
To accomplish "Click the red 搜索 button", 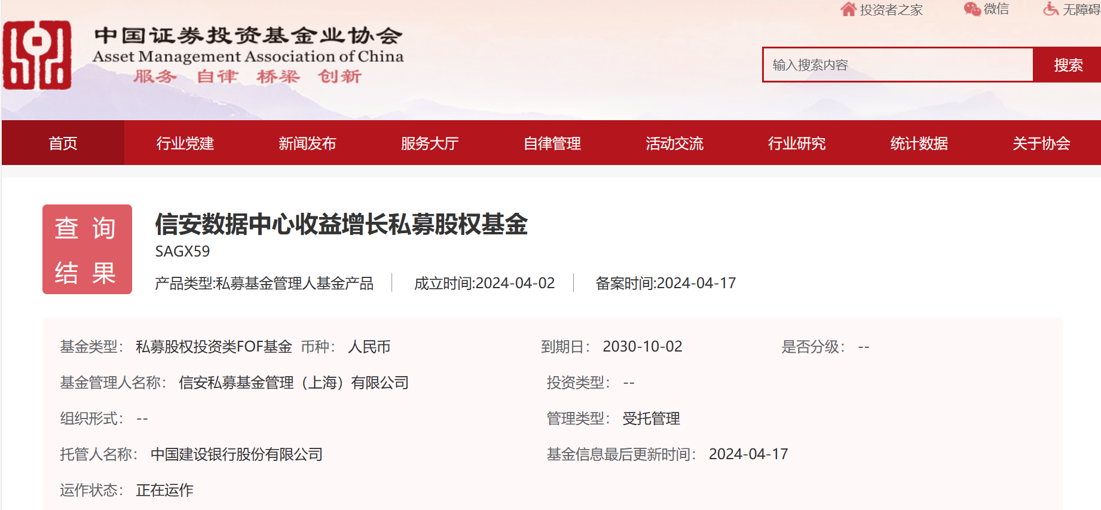I will (x=1068, y=65).
